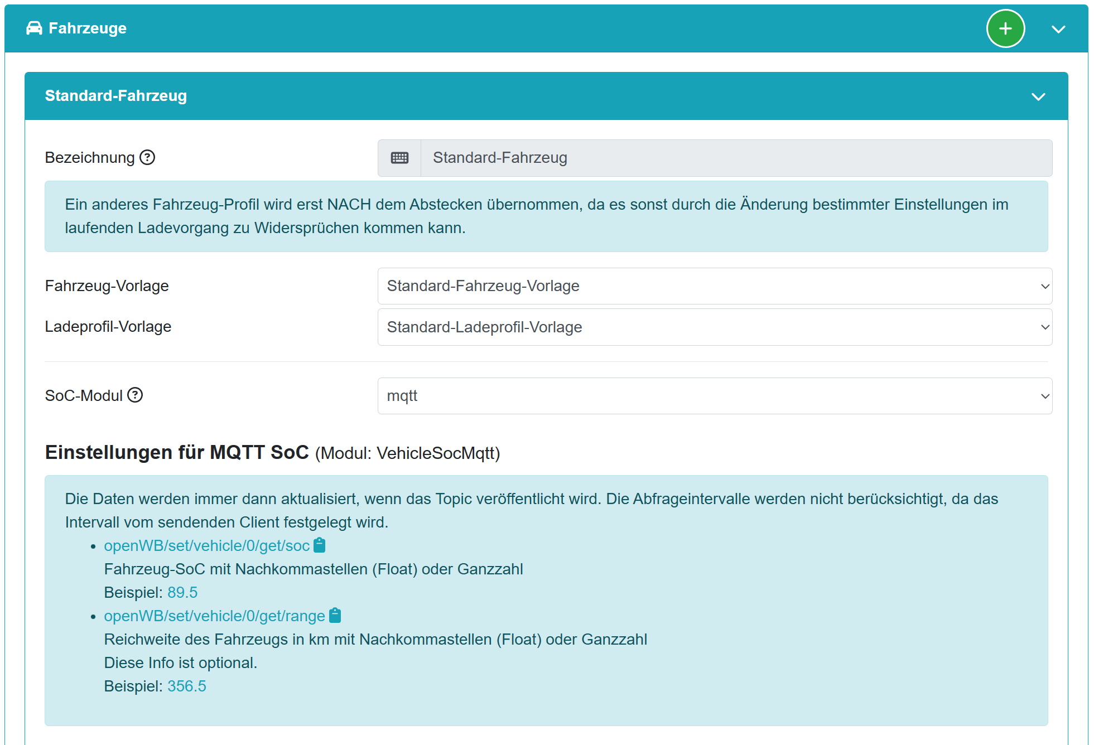Screen dimensions: 1094x745
Task: Click keyboard icon in Bezeichnung field
Action: 399,158
